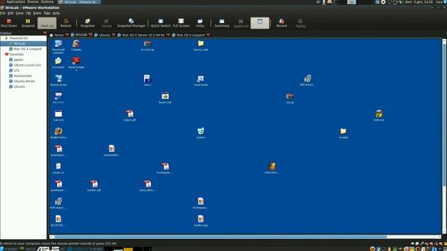Select the Mozilla Firefox desktop icon

58,133
